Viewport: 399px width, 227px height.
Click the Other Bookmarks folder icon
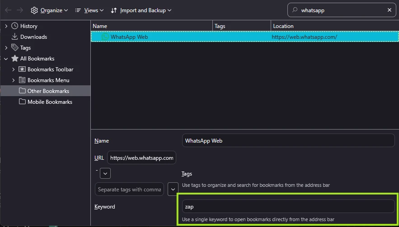point(22,91)
